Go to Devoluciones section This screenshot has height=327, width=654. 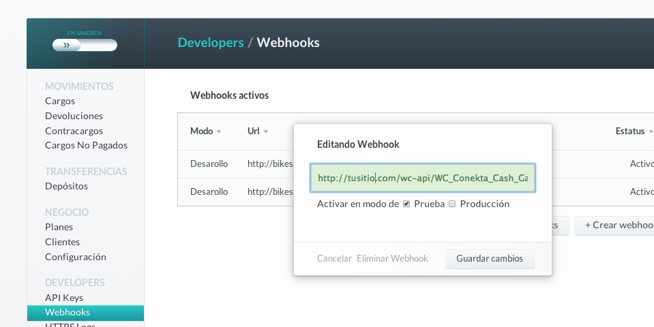click(x=74, y=116)
